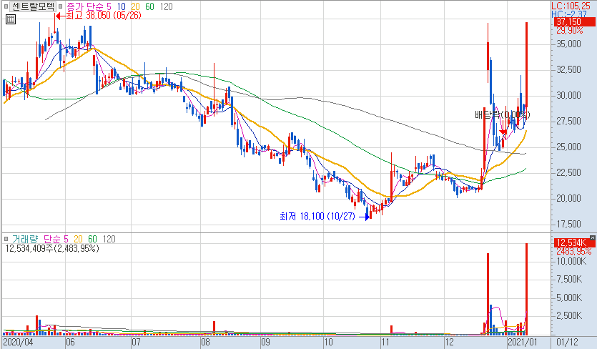Viewport: 597px width, 349px height.
Task: Click the 20,000 price axis label
Action: coord(569,199)
